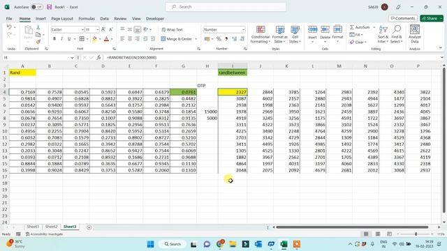
Task: Select the green cell containing 0.0761
Action: [183, 92]
